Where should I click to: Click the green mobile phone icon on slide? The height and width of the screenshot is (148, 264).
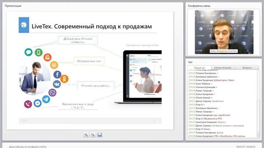click(x=38, y=52)
